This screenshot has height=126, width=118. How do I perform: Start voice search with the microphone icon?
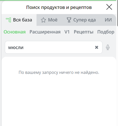(x=108, y=47)
